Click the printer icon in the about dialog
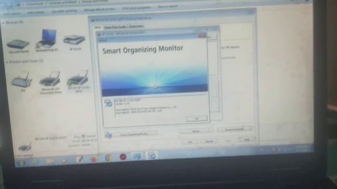 [x=108, y=103]
